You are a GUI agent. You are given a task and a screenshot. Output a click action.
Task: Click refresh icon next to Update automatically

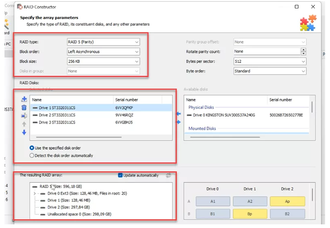click(x=168, y=175)
